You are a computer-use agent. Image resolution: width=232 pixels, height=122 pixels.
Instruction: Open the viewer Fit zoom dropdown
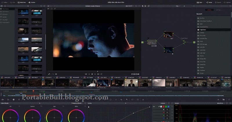(x=49, y=6)
